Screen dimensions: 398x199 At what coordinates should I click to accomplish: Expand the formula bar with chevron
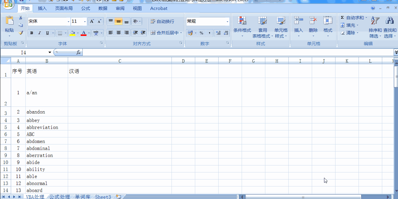(x=396, y=53)
